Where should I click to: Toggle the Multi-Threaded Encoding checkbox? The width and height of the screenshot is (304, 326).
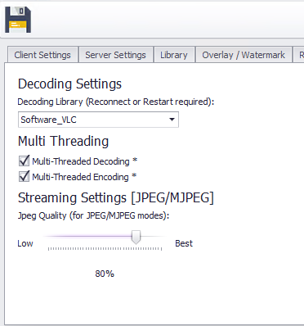[x=24, y=176]
